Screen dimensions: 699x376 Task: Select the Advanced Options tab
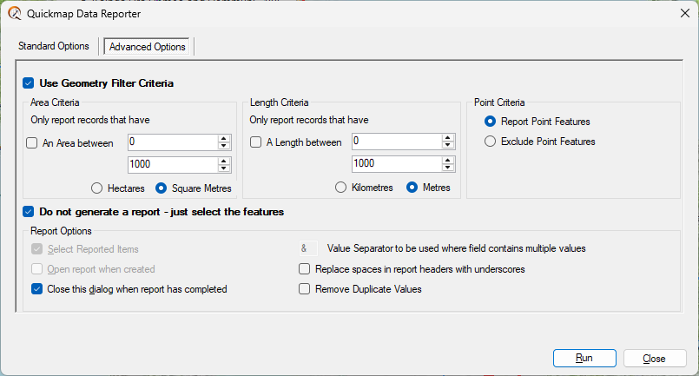[148, 47]
